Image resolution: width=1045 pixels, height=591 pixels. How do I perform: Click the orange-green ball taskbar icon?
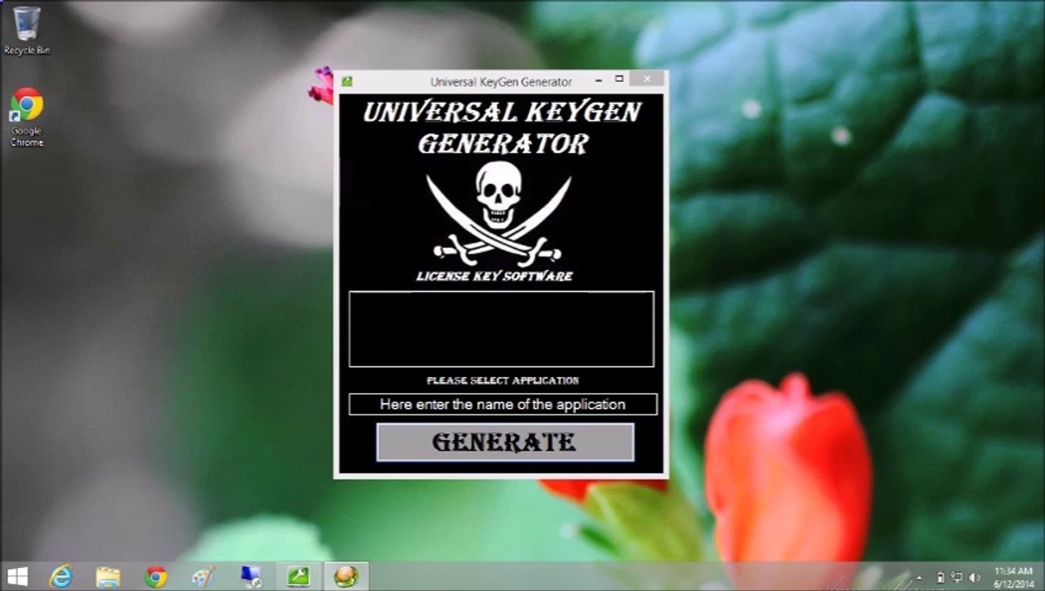pyautogui.click(x=346, y=577)
